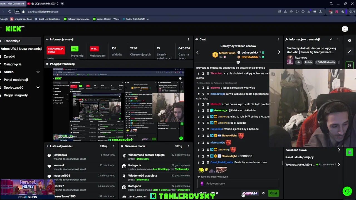Open Informacje o transmisji three-dot menu
Viewport: 356px width, 200px height.
tap(338, 39)
